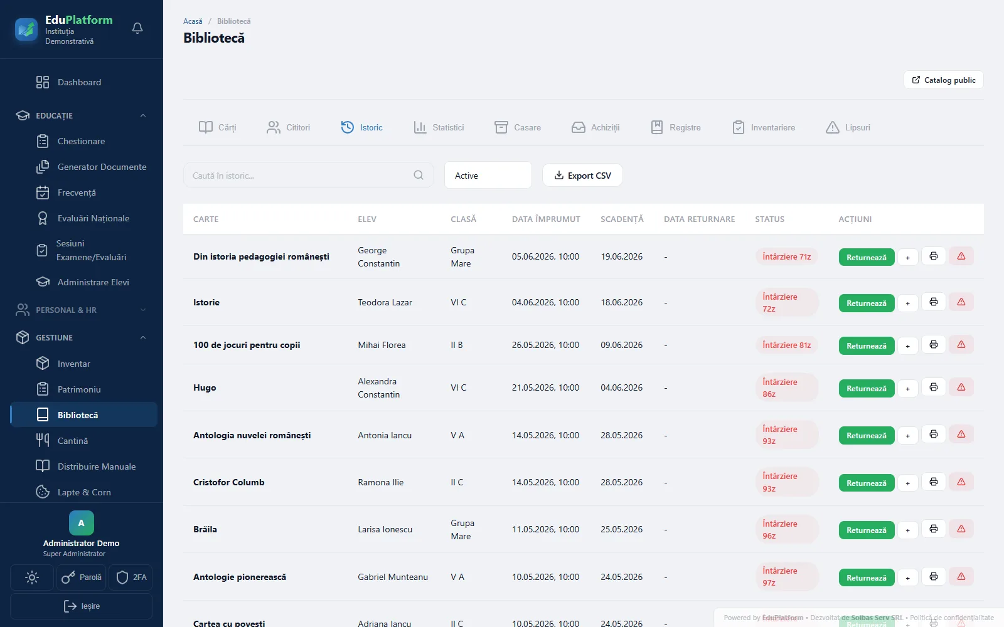
Task: Go to Acasă breadcrumb link
Action: [193, 21]
